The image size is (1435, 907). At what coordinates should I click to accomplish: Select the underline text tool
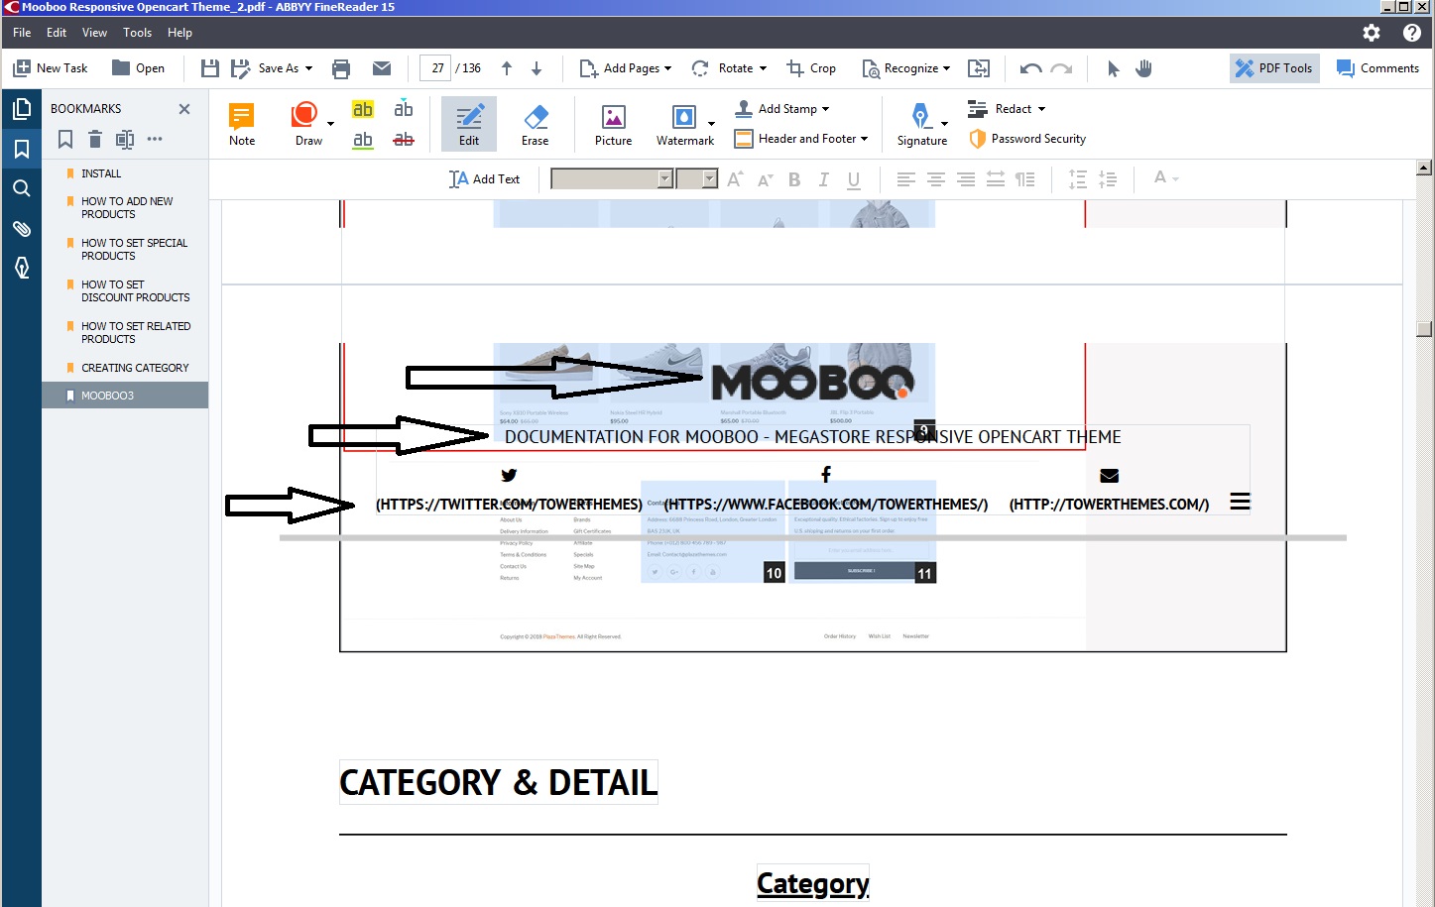pyautogui.click(x=363, y=140)
